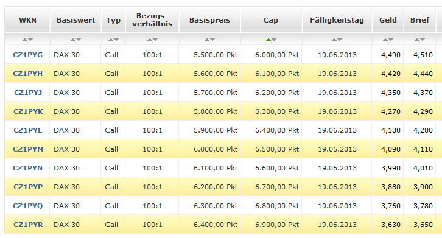The width and height of the screenshot is (442, 238).
Task: Open certificate CZ1PYL link
Action: [x=27, y=130]
